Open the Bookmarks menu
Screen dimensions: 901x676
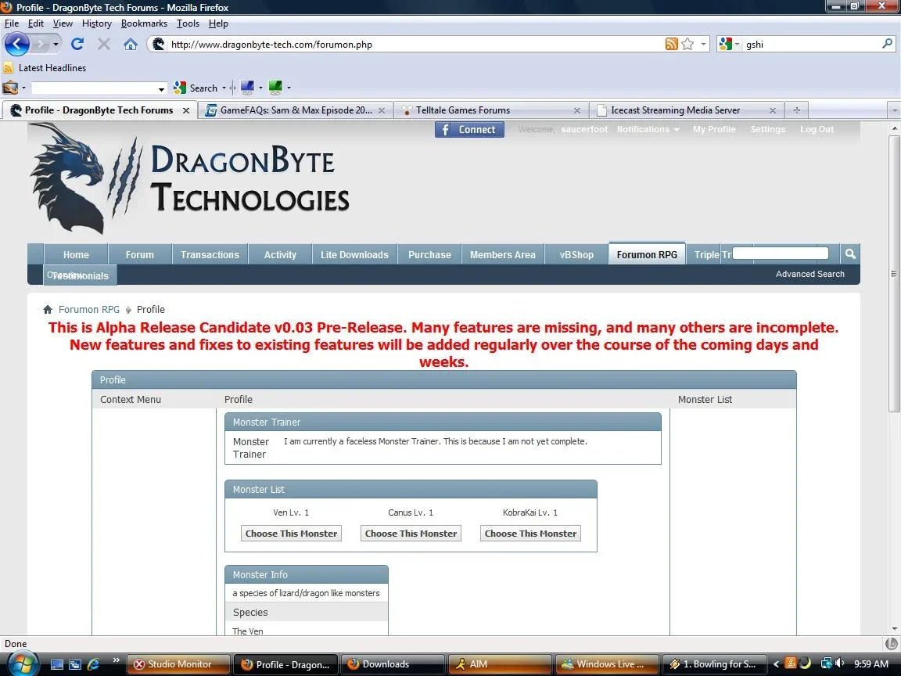click(144, 23)
